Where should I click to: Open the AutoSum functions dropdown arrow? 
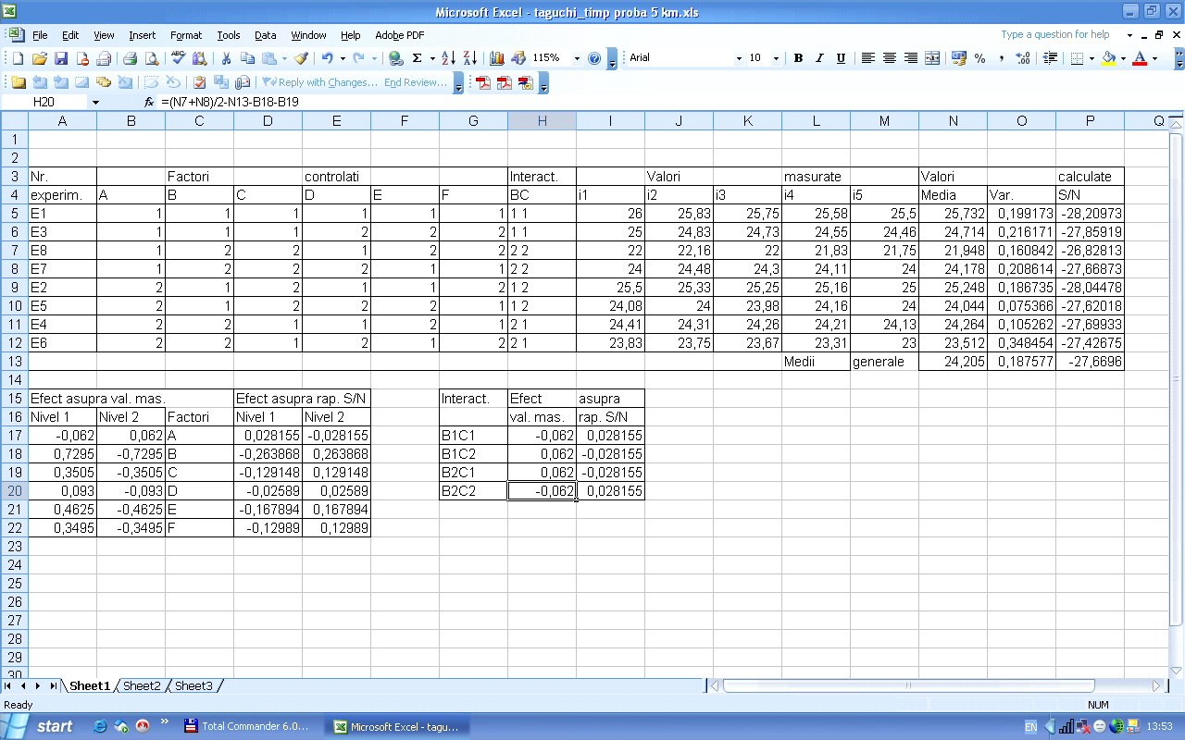coord(432,58)
